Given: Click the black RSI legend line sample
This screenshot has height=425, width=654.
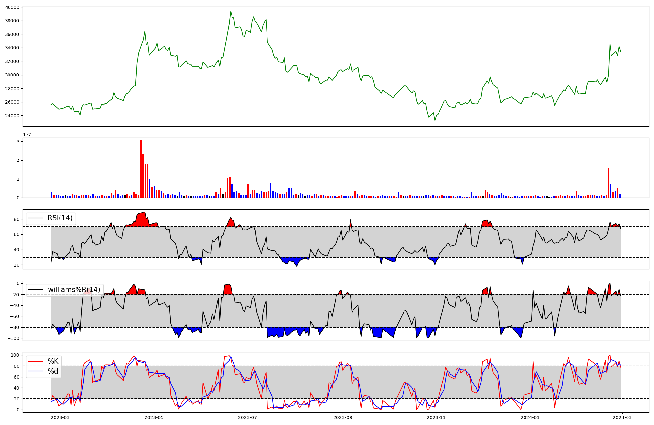Looking at the screenshot, I should [36, 218].
